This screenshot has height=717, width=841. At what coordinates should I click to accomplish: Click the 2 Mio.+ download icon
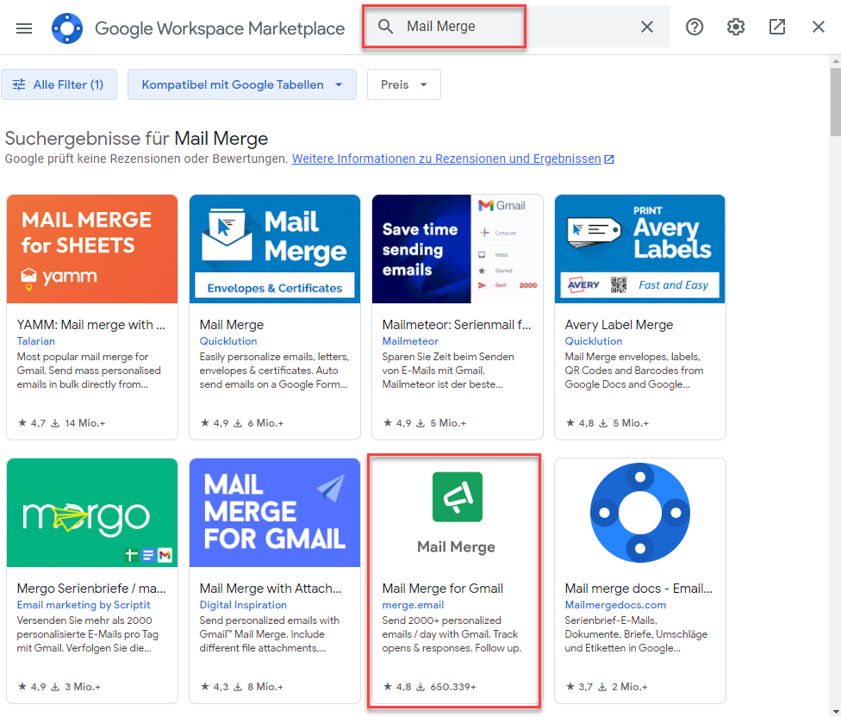coord(603,687)
